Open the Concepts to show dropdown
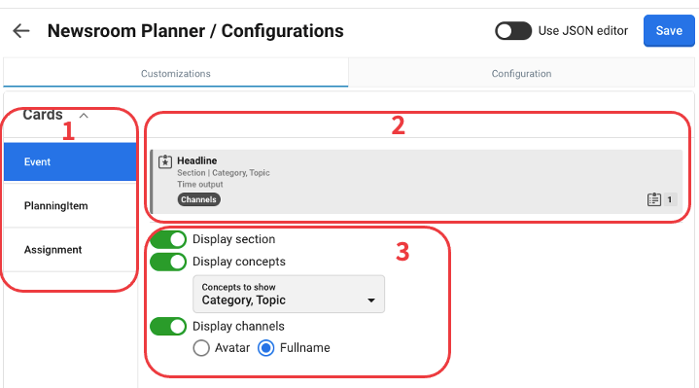Image resolution: width=699 pixels, height=388 pixels. click(289, 294)
